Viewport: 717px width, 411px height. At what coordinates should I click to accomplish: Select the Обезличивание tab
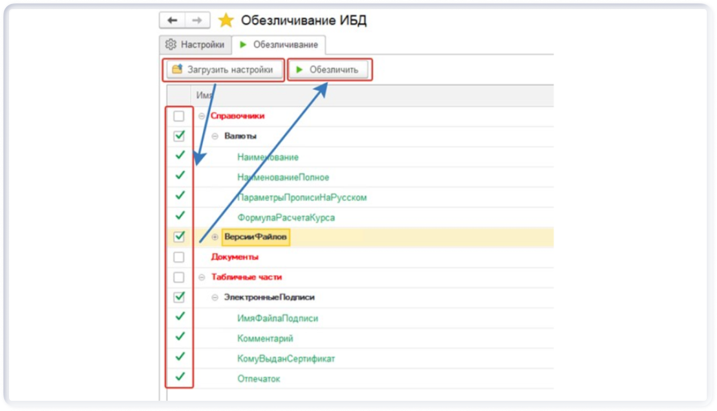pos(279,45)
